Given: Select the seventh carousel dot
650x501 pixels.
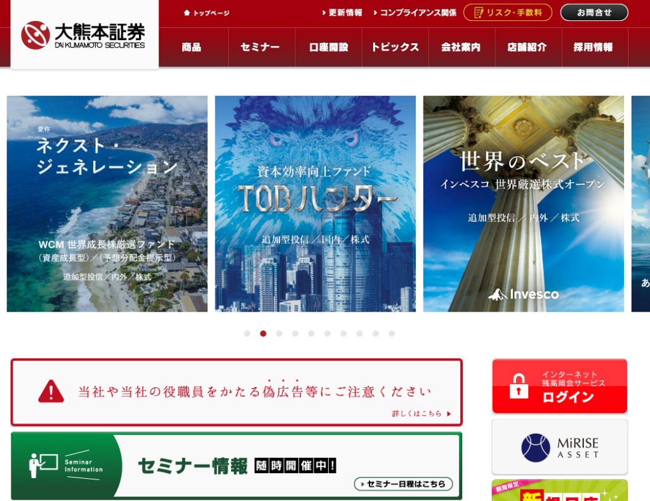Looking at the screenshot, I should (x=343, y=333).
